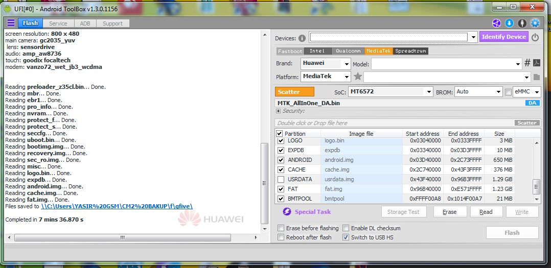Image resolution: width=551 pixels, height=268 pixels.
Task: Sort by the Start address column header
Action: 422,134
